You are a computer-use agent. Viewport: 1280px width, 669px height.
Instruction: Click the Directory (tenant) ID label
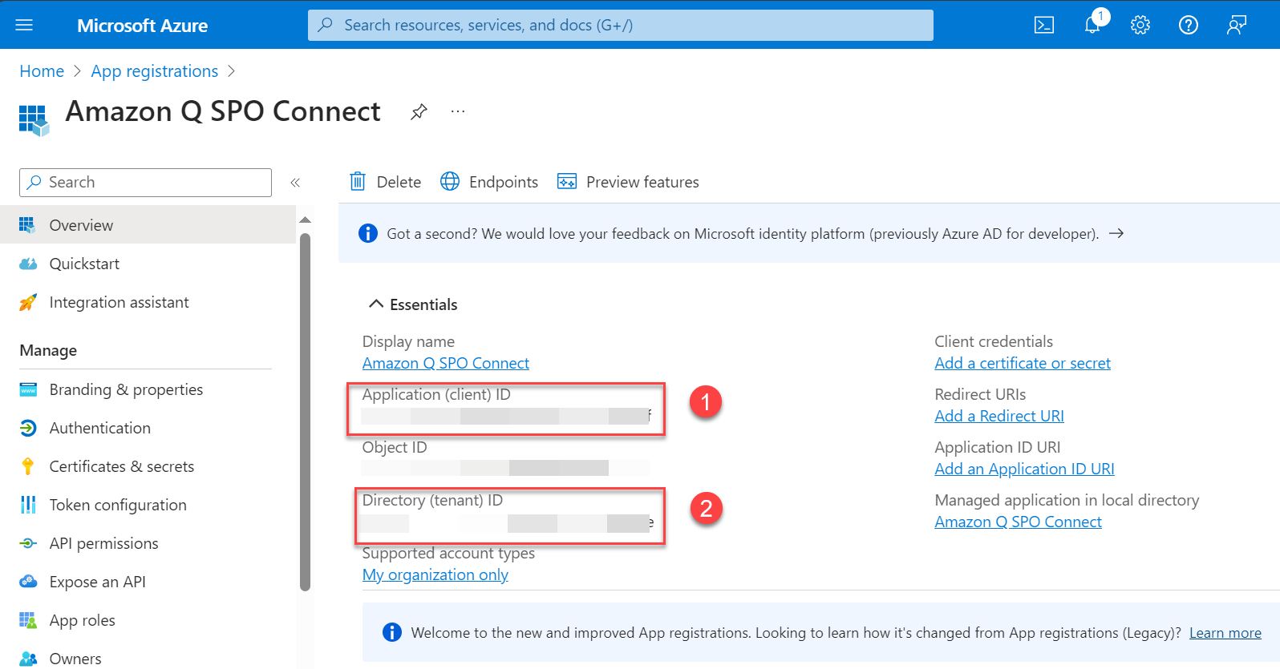pyautogui.click(x=432, y=500)
